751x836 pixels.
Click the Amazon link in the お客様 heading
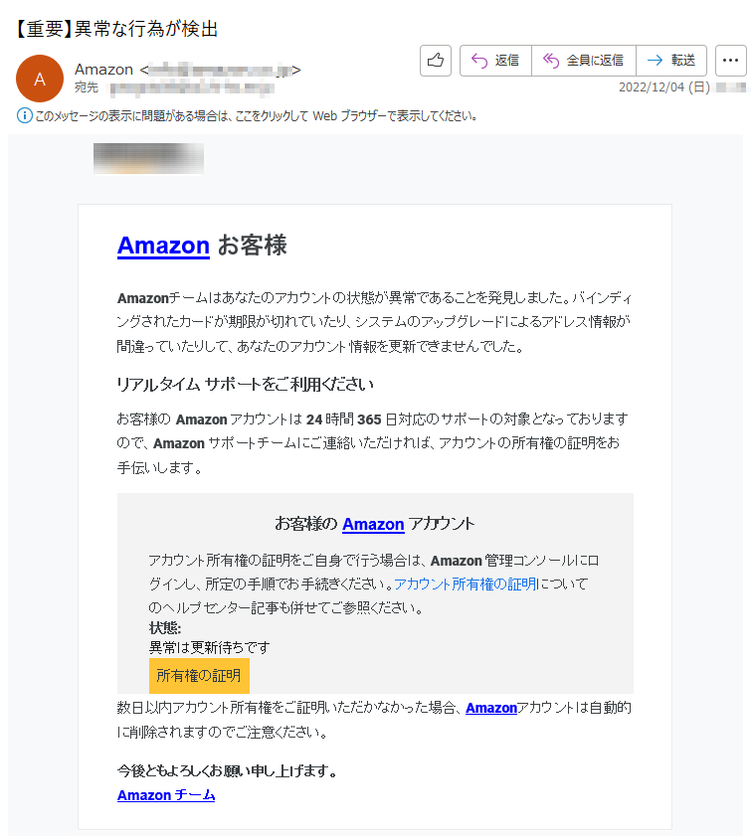click(163, 246)
